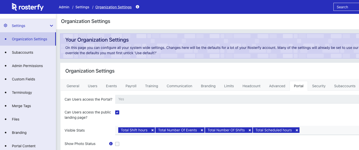Remove the Total Number Of Shifts tag

250,130
